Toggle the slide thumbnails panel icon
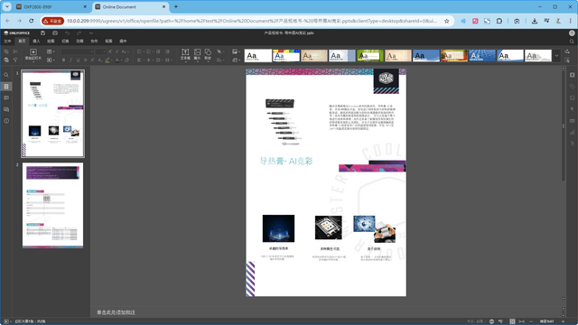 tap(6, 87)
